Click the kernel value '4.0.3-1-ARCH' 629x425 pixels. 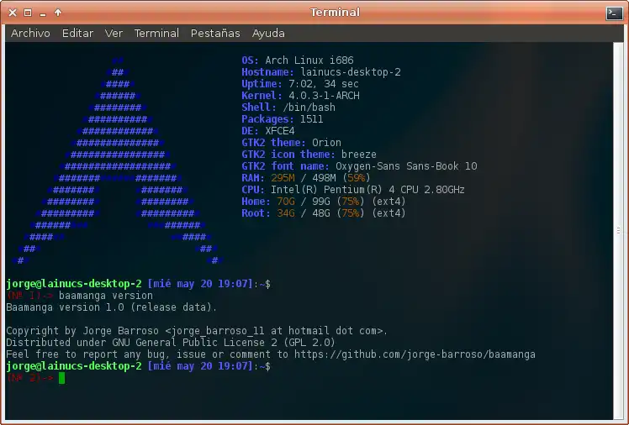click(324, 96)
